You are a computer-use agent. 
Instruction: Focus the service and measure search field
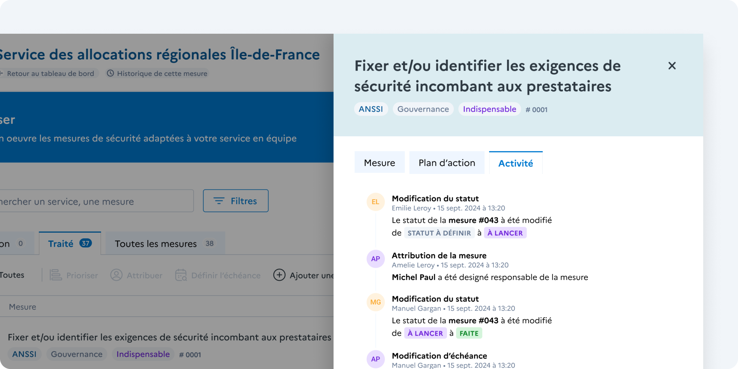[x=95, y=201]
